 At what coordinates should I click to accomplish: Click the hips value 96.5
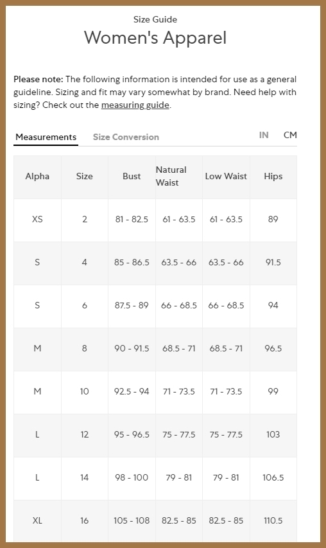(273, 348)
